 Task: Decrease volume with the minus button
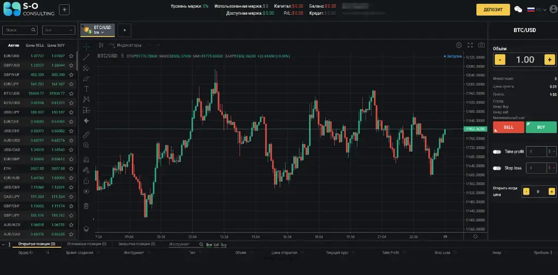[500, 60]
